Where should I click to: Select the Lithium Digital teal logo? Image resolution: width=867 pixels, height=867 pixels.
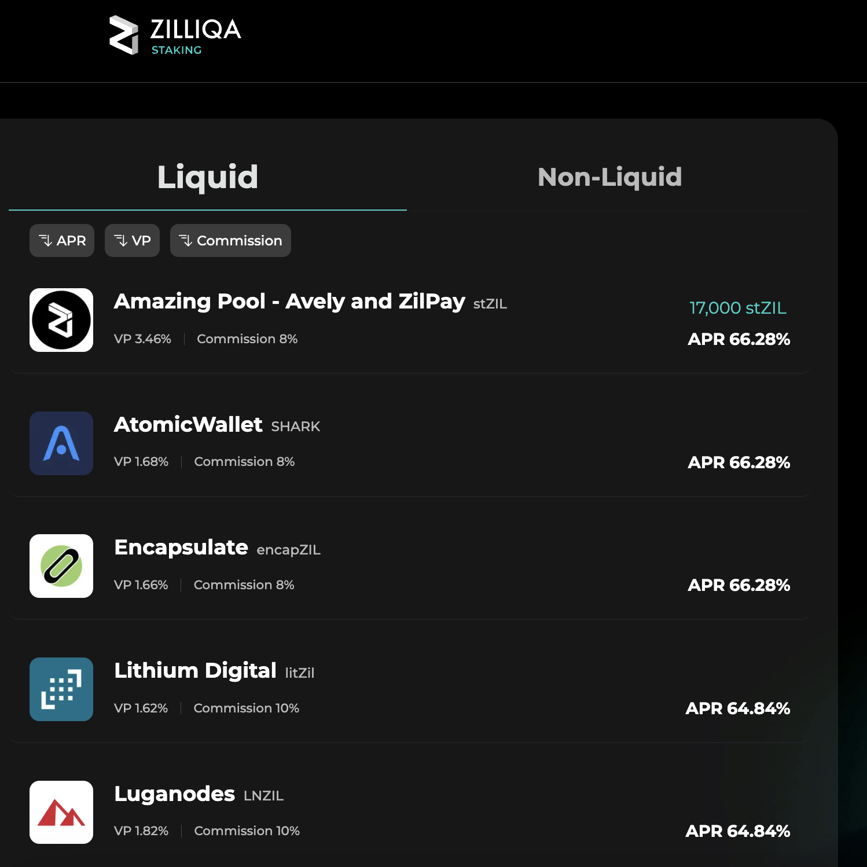pos(61,689)
